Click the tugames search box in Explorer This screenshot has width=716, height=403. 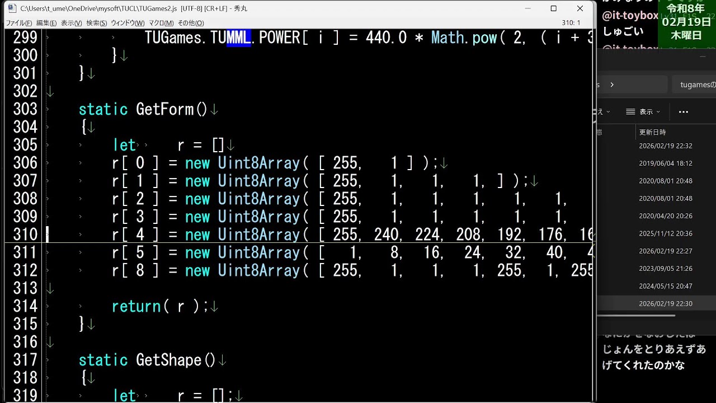click(x=694, y=85)
